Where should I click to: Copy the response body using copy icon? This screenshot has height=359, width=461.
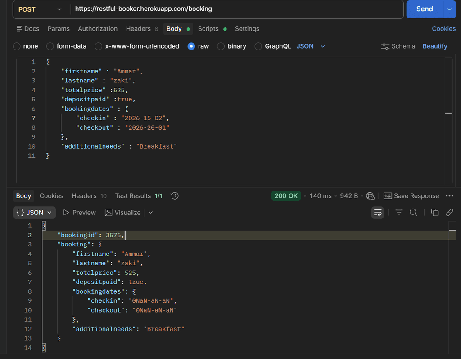(x=435, y=213)
